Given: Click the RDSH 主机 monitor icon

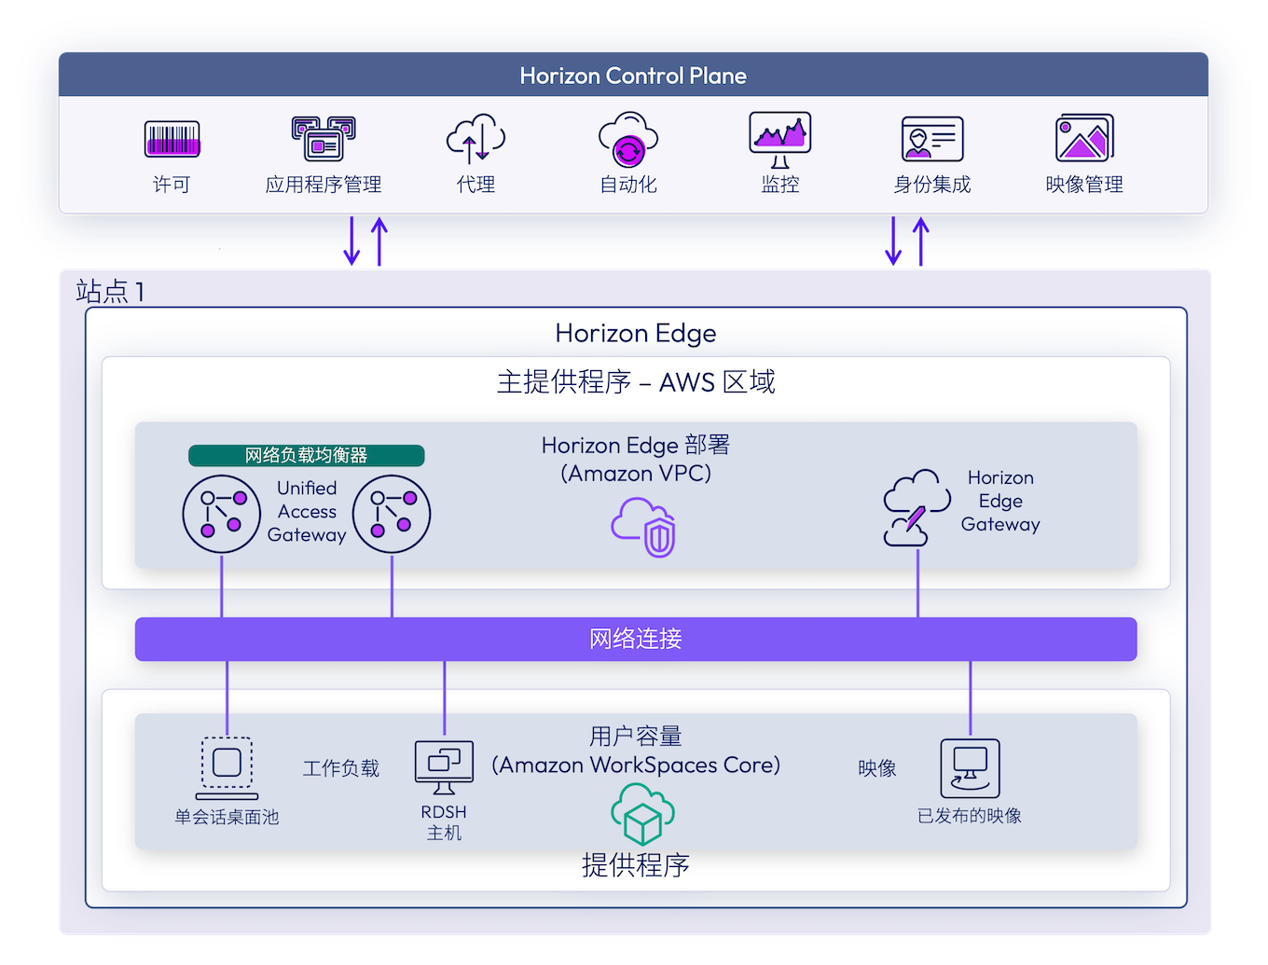Looking at the screenshot, I should tap(444, 767).
